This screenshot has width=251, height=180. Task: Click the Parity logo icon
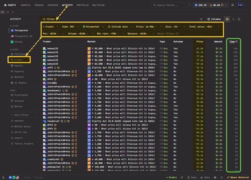pyautogui.click(x=5, y=5)
